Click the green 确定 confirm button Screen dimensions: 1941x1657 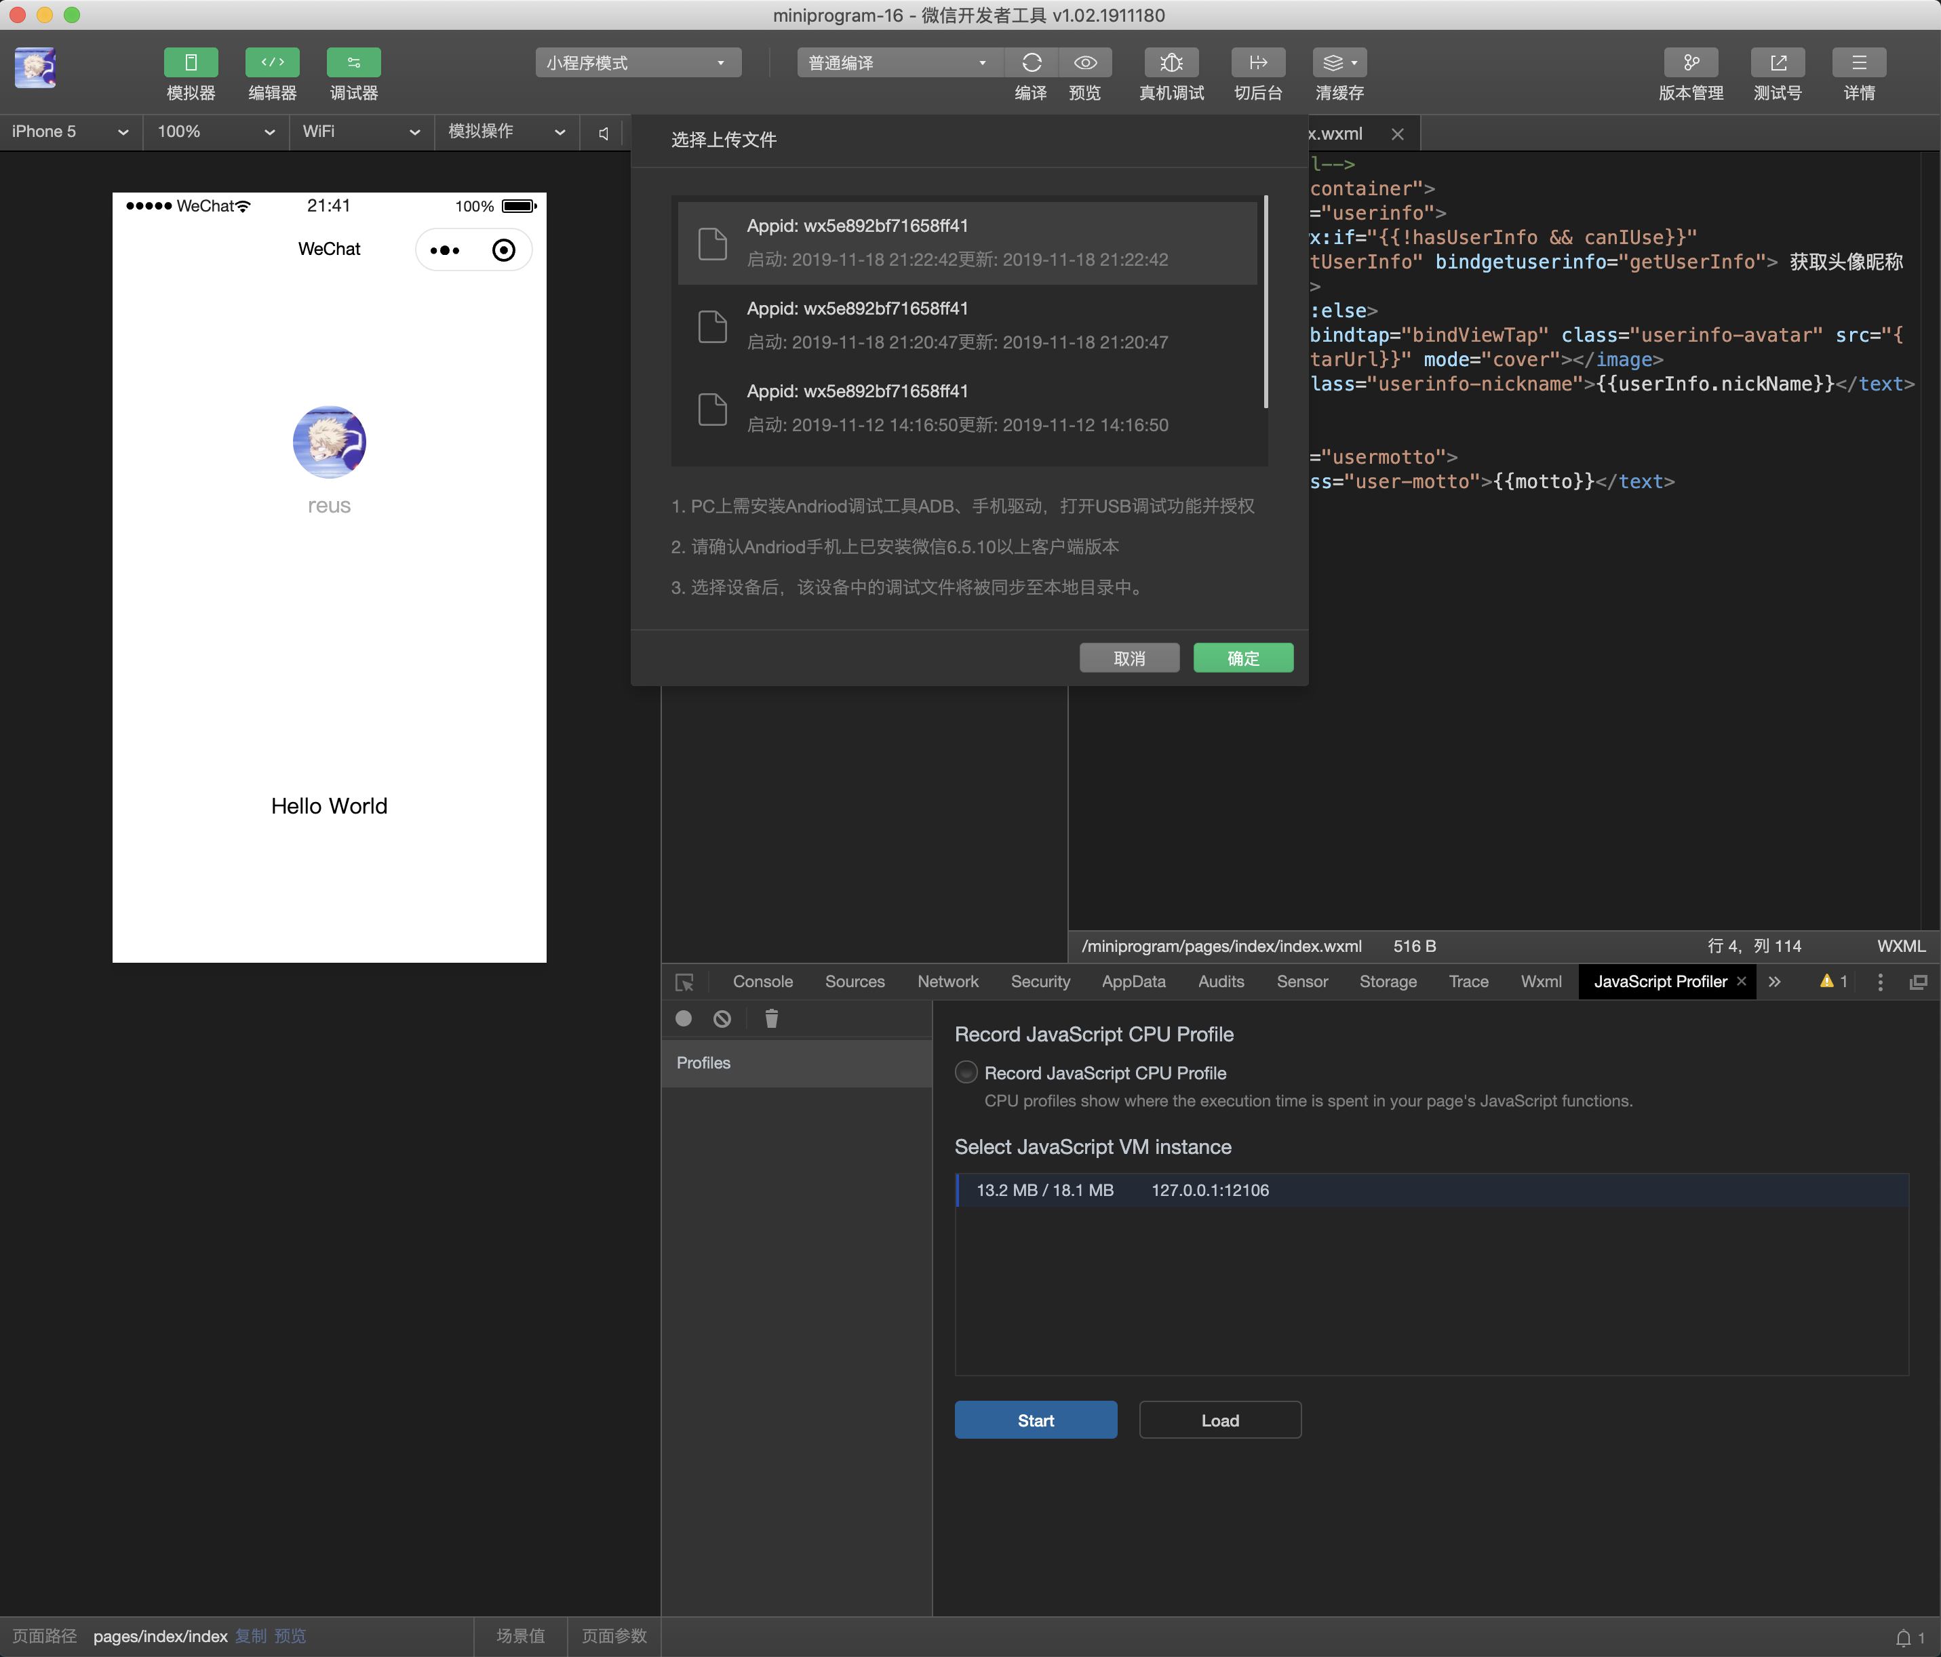(x=1243, y=658)
